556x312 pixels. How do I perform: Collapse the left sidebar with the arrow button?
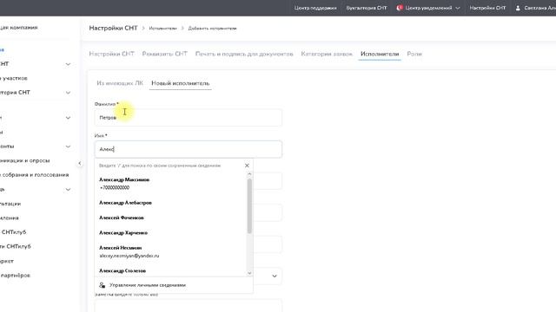pyautogui.click(x=79, y=164)
